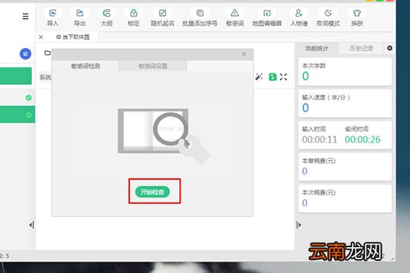Viewport: 410px width, 273px height.
Task: Switch to 敏感词设置 tab
Action: tap(153, 66)
